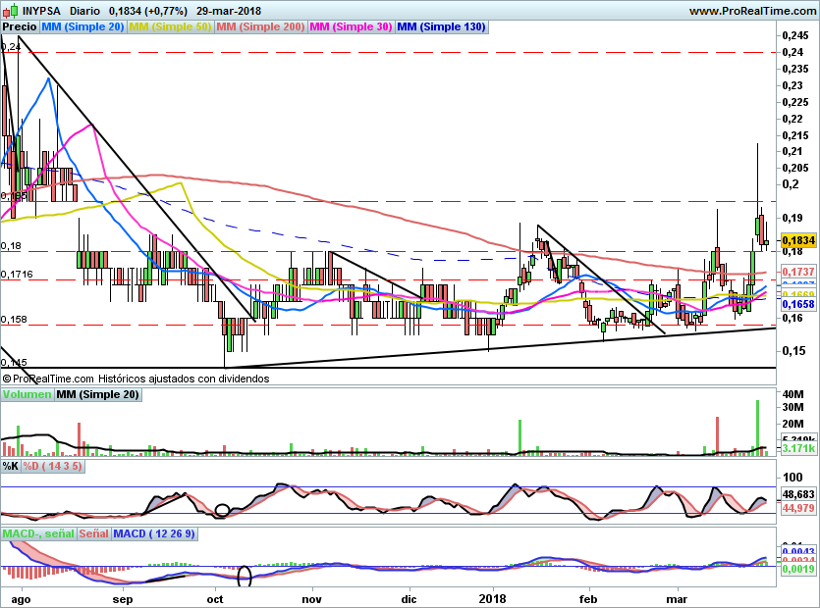Click the 0,245 price scale value

[x=795, y=35]
